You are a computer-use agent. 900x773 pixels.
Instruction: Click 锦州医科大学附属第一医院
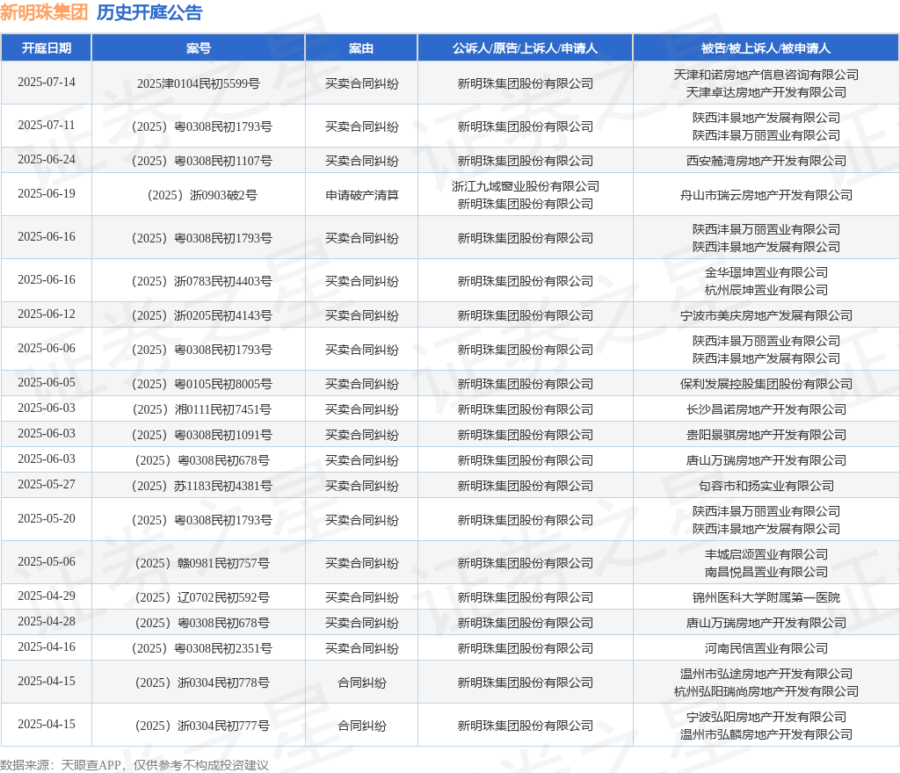766,597
